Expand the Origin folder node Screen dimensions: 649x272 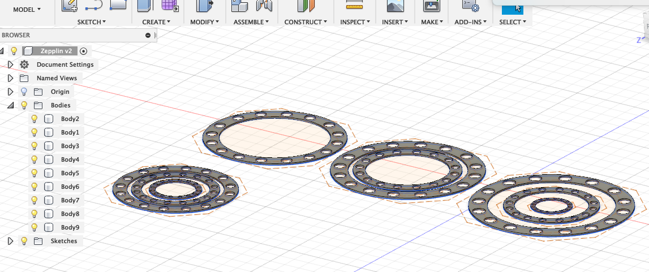(11, 92)
